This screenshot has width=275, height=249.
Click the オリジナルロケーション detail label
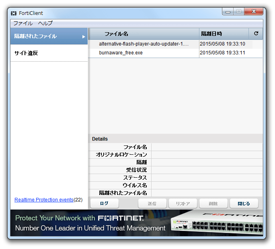121,155
